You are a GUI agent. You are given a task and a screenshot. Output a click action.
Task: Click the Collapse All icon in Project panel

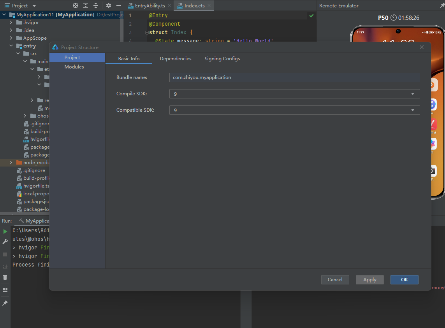(x=96, y=5)
